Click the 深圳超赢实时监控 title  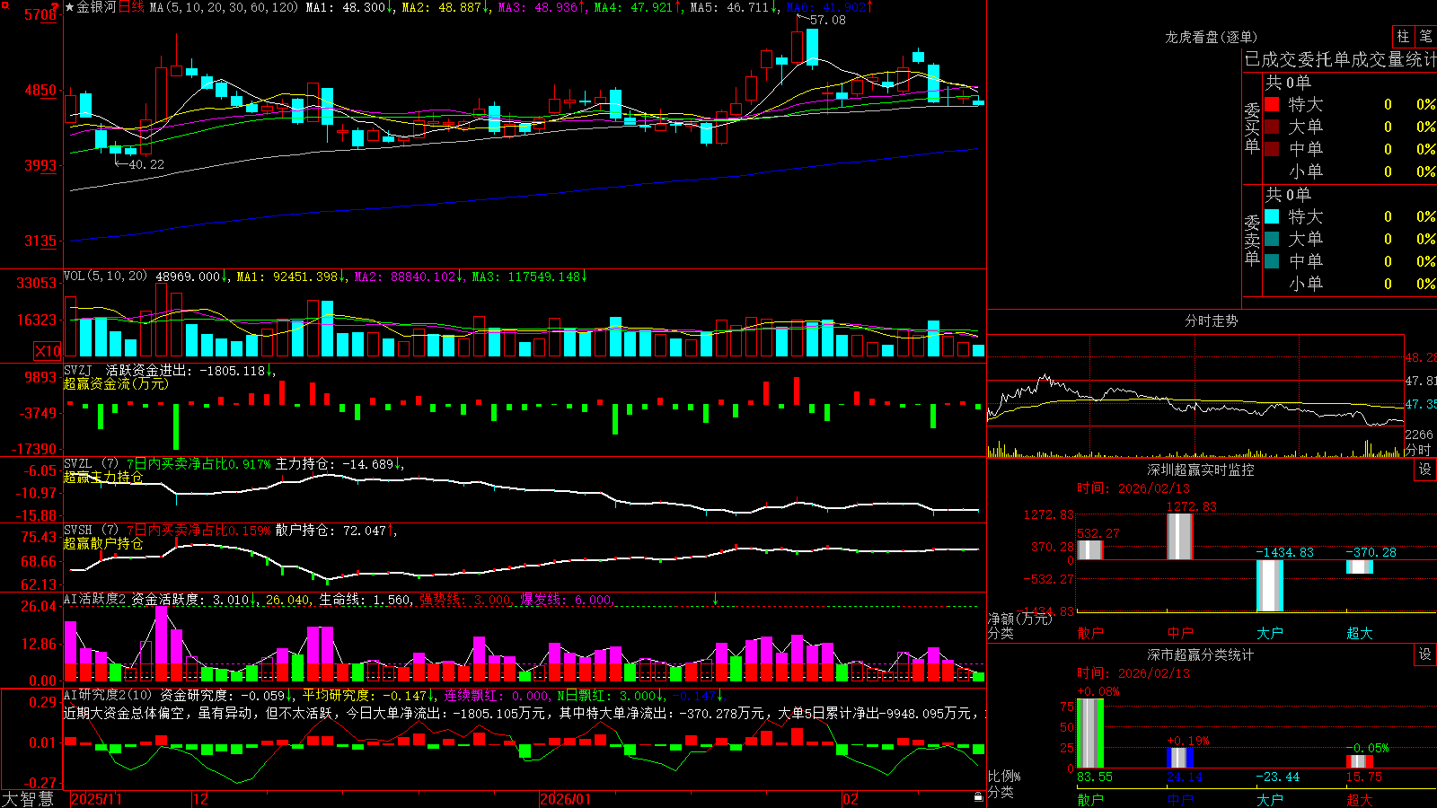coord(1201,470)
